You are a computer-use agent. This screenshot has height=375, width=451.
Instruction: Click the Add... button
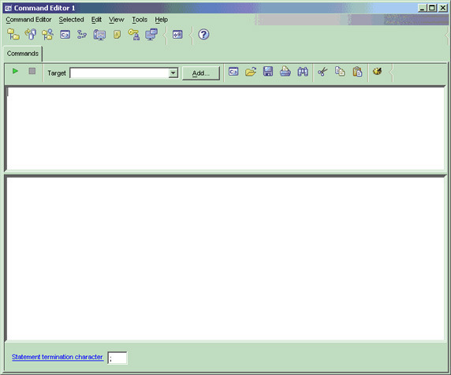tap(201, 73)
